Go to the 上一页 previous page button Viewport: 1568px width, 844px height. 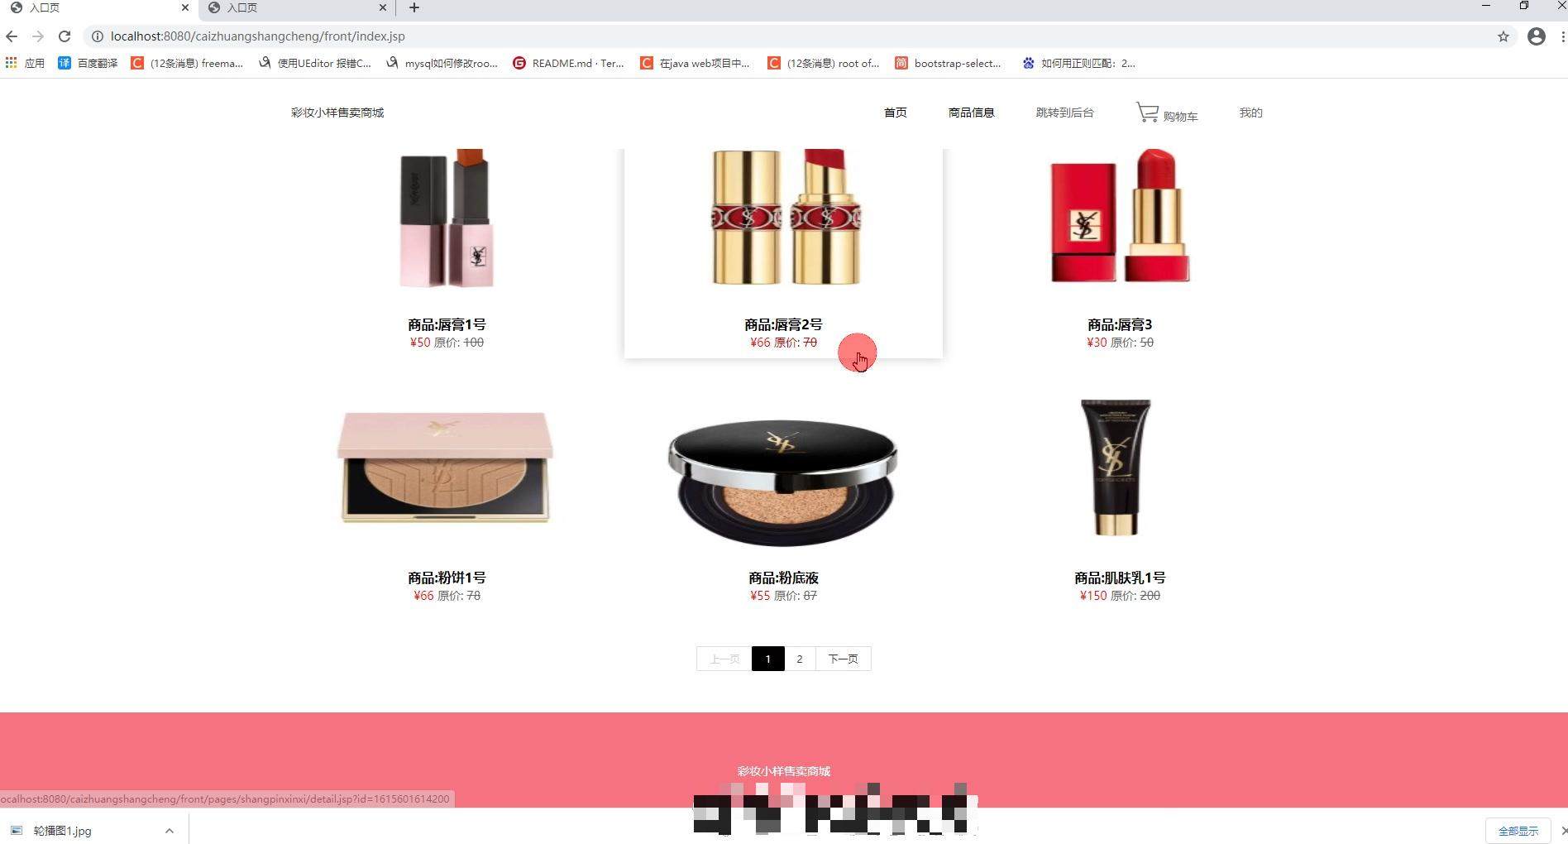pos(724,659)
